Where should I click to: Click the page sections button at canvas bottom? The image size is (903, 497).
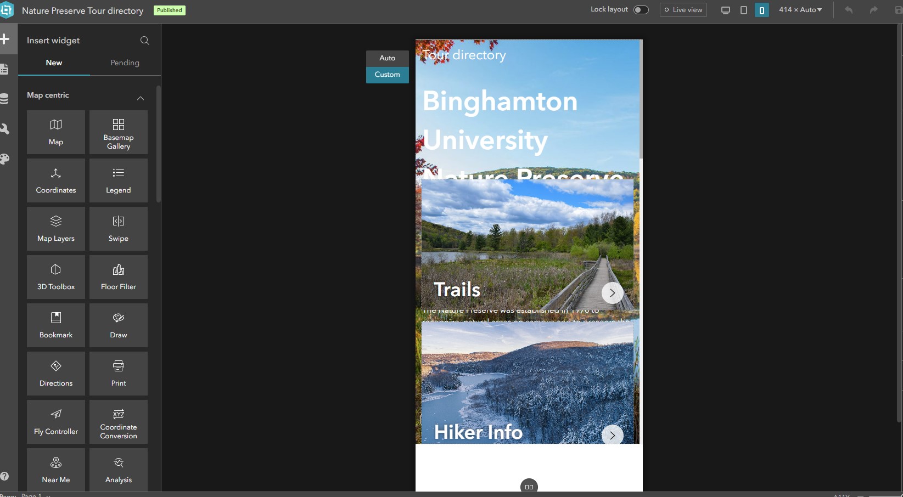pos(529,487)
